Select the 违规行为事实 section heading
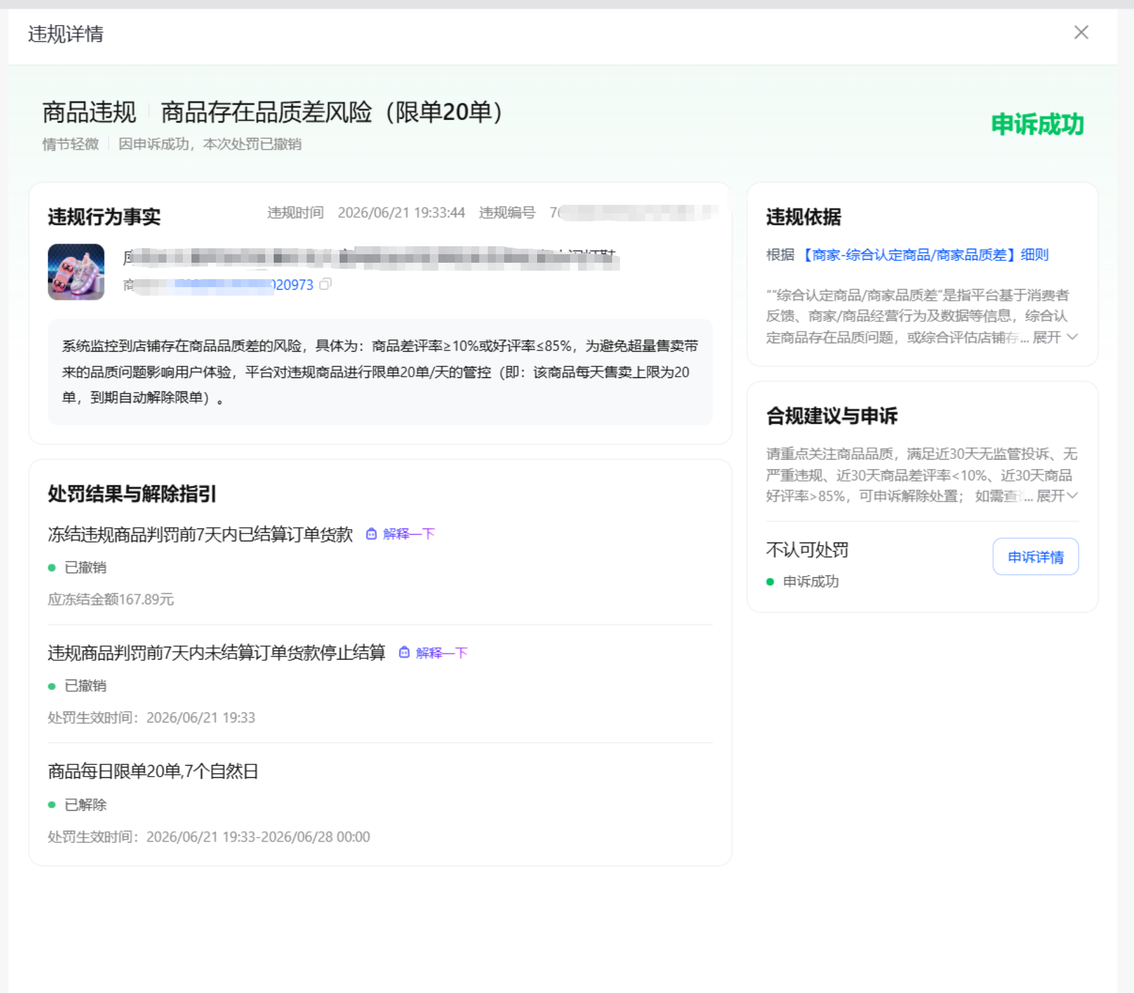This screenshot has width=1134, height=993. tap(104, 216)
